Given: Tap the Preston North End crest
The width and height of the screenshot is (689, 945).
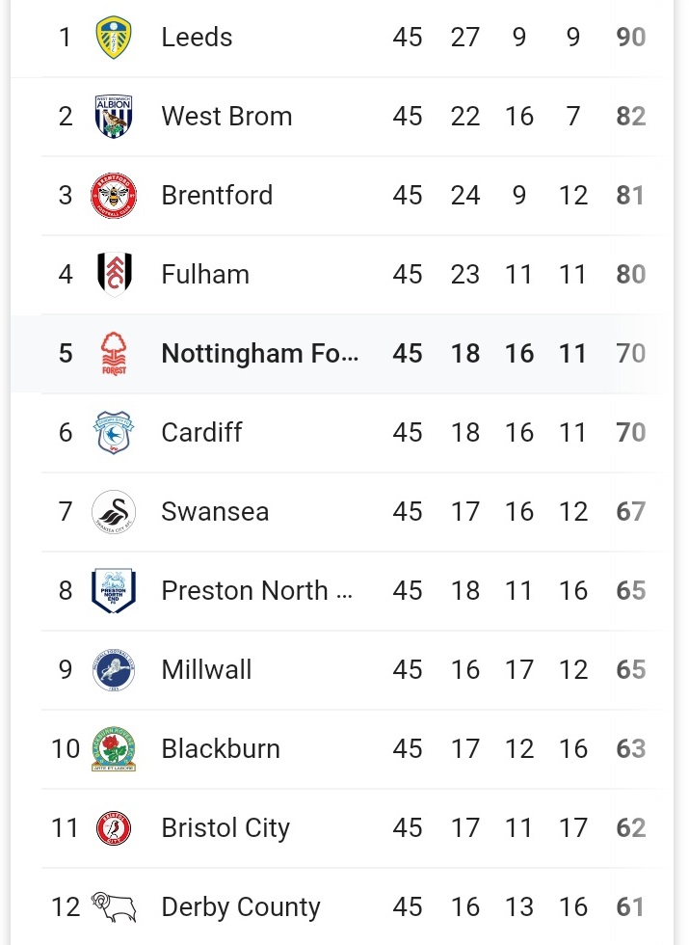Looking at the screenshot, I should coord(114,590).
